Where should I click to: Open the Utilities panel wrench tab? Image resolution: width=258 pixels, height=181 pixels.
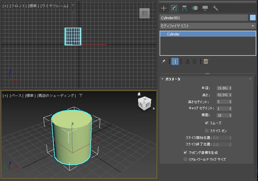pos(216,8)
